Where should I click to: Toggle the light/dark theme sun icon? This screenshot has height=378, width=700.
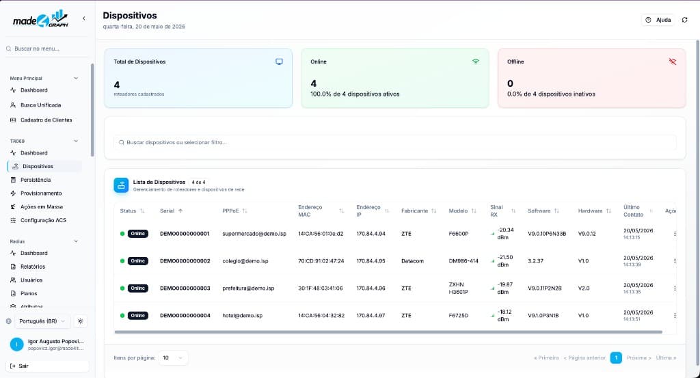pos(81,321)
